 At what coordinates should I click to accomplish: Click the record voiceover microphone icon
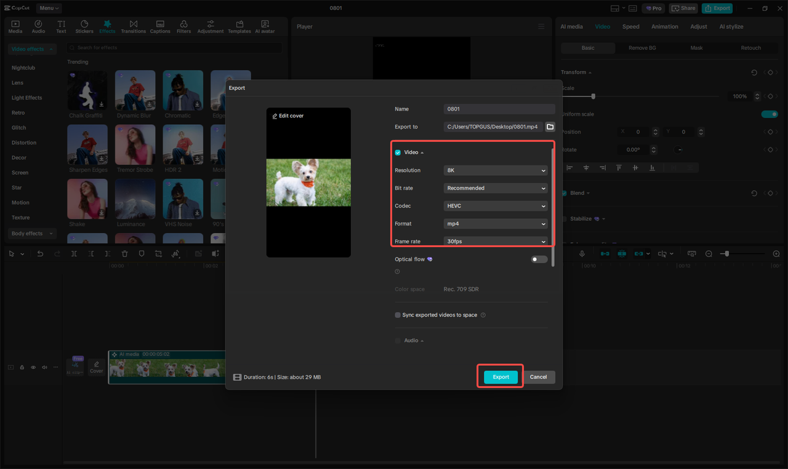(x=582, y=253)
